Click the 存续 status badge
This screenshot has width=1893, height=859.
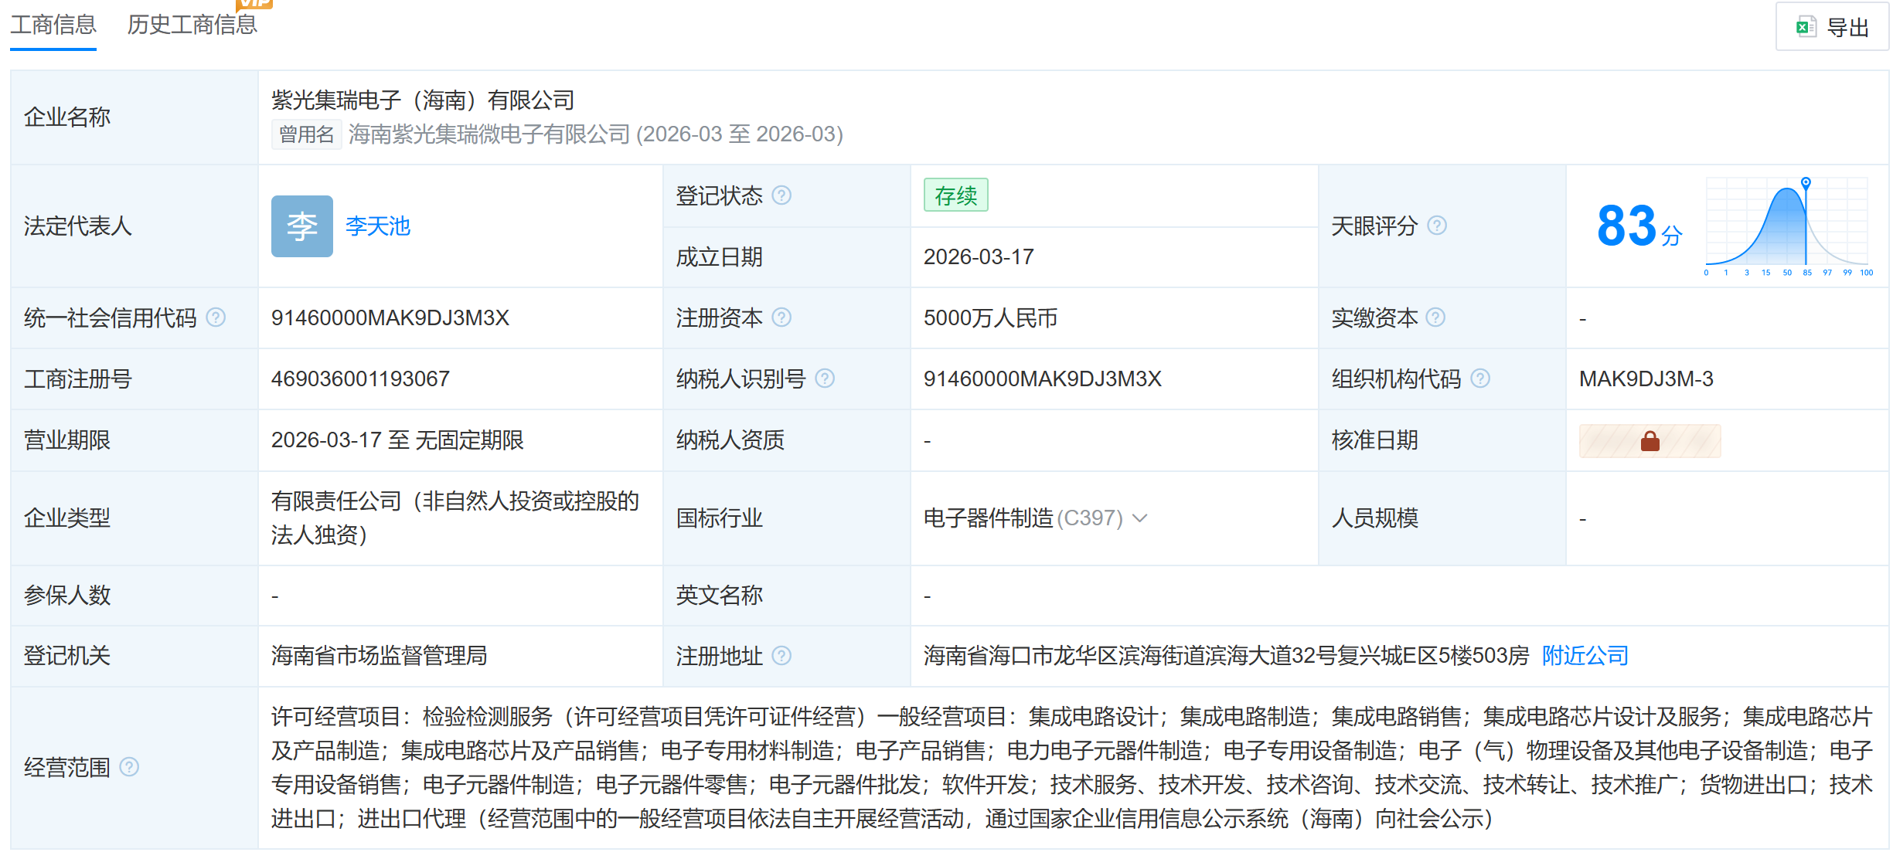coord(955,195)
